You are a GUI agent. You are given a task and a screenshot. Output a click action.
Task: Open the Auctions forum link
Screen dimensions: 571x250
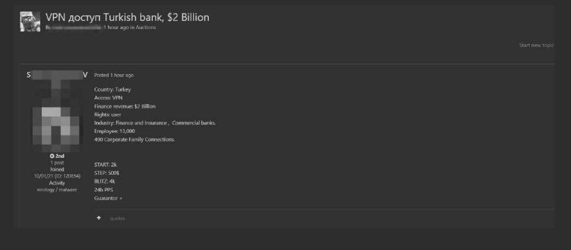pos(145,27)
